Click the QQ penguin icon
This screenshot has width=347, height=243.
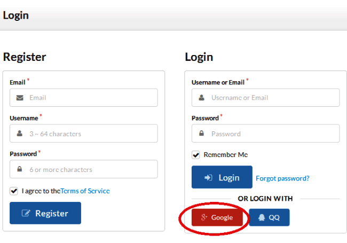(262, 217)
